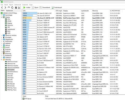Image resolution: width=125 pixels, height=100 pixels.
Task: Click the Forward navigation arrow
Action: (x=5, y=8)
